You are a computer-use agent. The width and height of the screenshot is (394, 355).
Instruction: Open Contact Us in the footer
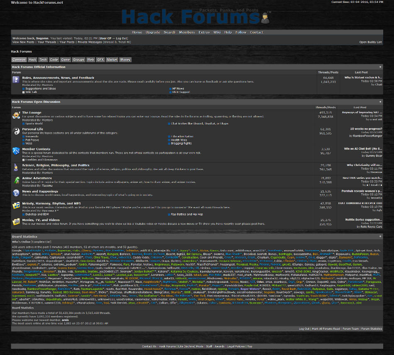point(149,346)
